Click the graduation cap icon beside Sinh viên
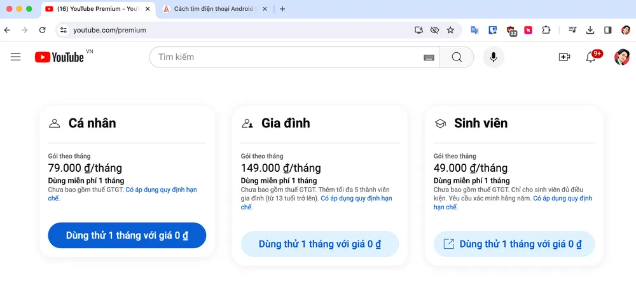The width and height of the screenshot is (636, 301). pyautogui.click(x=440, y=123)
